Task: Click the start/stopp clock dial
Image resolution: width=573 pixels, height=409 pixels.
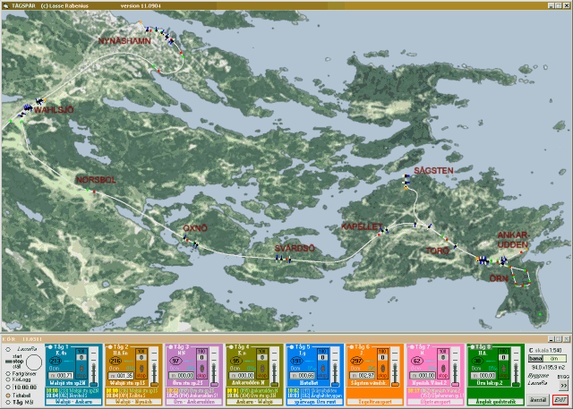Action: (x=32, y=362)
